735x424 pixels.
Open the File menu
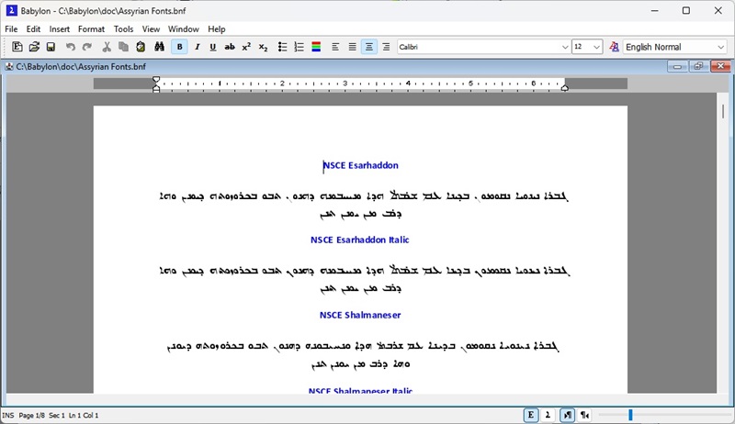point(11,29)
